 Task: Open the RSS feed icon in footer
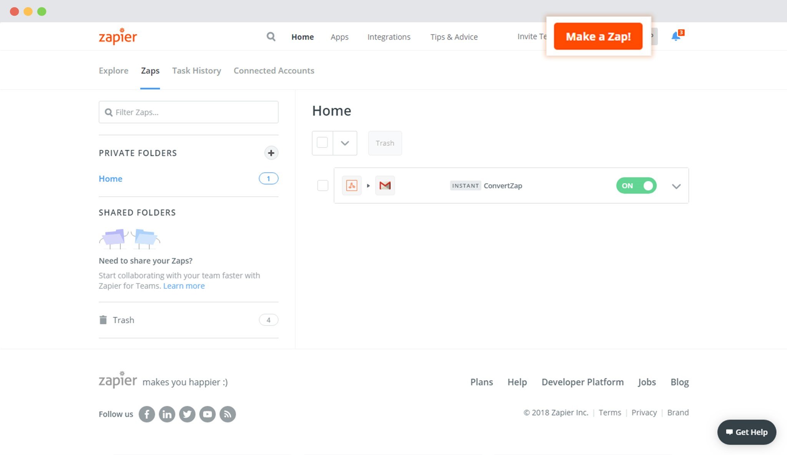click(x=228, y=414)
